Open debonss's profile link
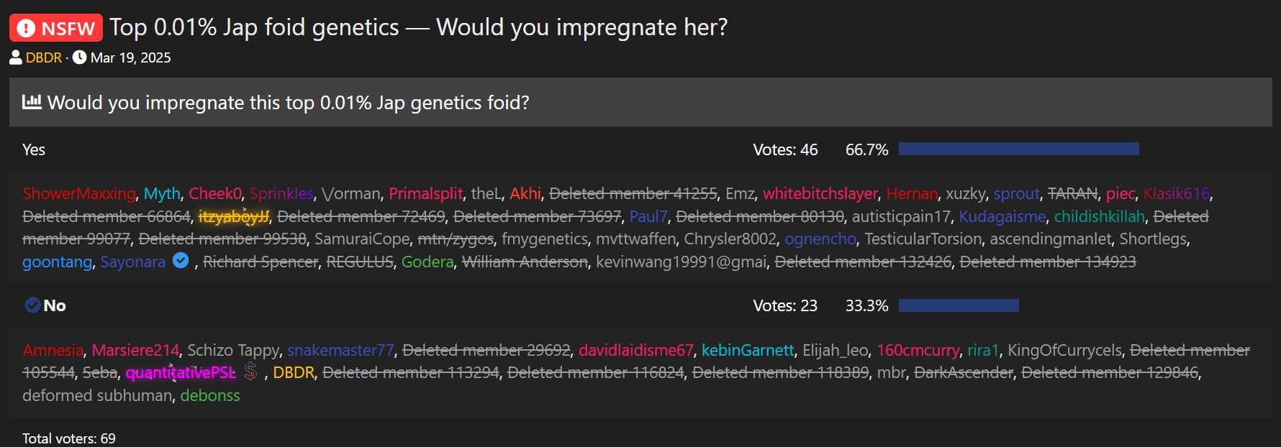 [x=210, y=395]
